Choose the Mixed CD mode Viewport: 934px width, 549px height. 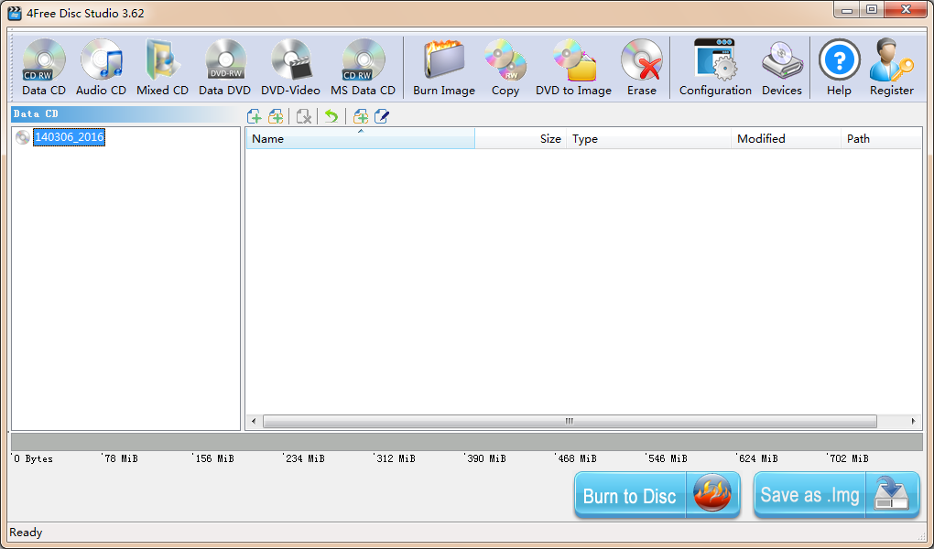pos(162,68)
